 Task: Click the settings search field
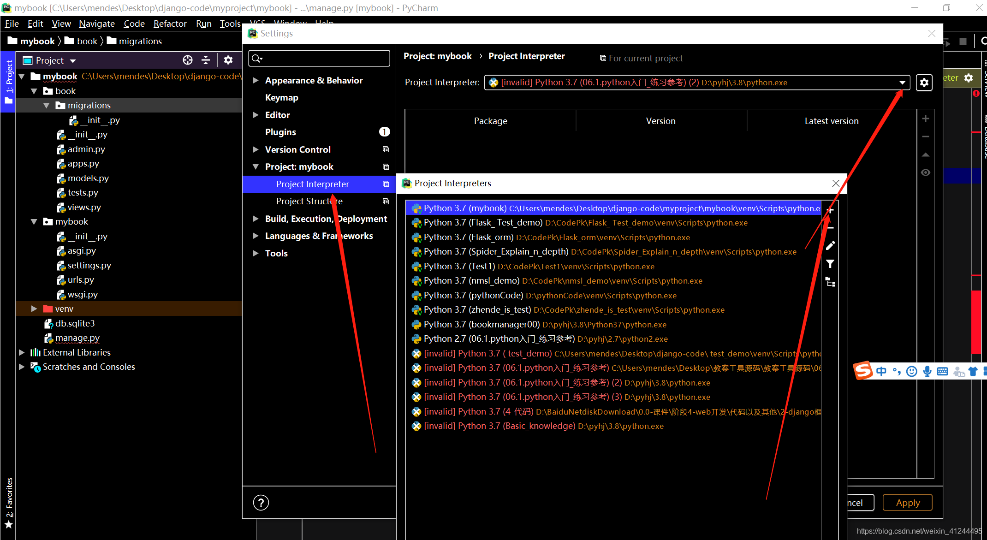(323, 59)
